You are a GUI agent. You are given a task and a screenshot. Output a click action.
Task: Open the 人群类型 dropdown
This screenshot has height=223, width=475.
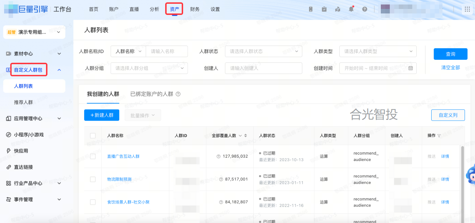(x=378, y=52)
